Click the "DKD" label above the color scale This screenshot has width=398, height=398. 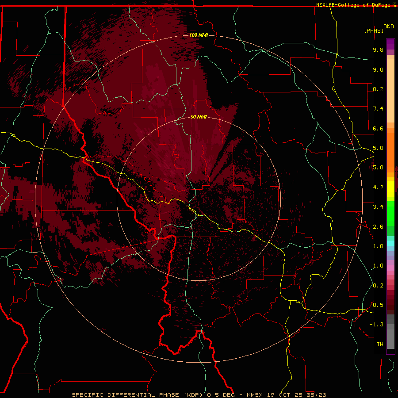click(388, 26)
